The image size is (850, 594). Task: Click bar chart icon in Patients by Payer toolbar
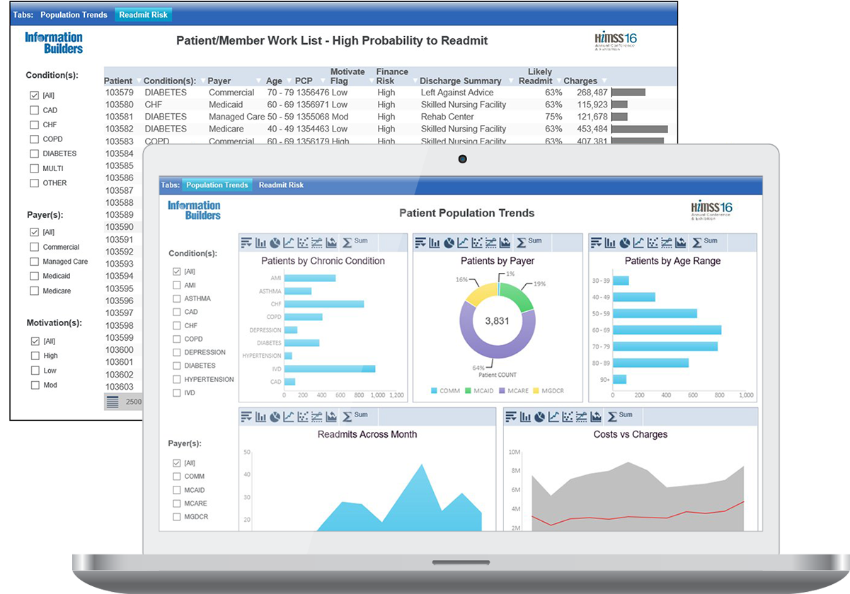pyautogui.click(x=434, y=243)
